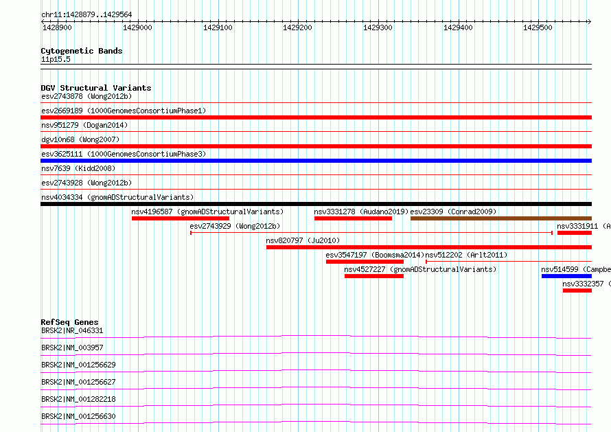This screenshot has height=432, width=611.
Task: Open variant nsv4034334 (gnomADStructuralVariants)
Action: click(117, 197)
